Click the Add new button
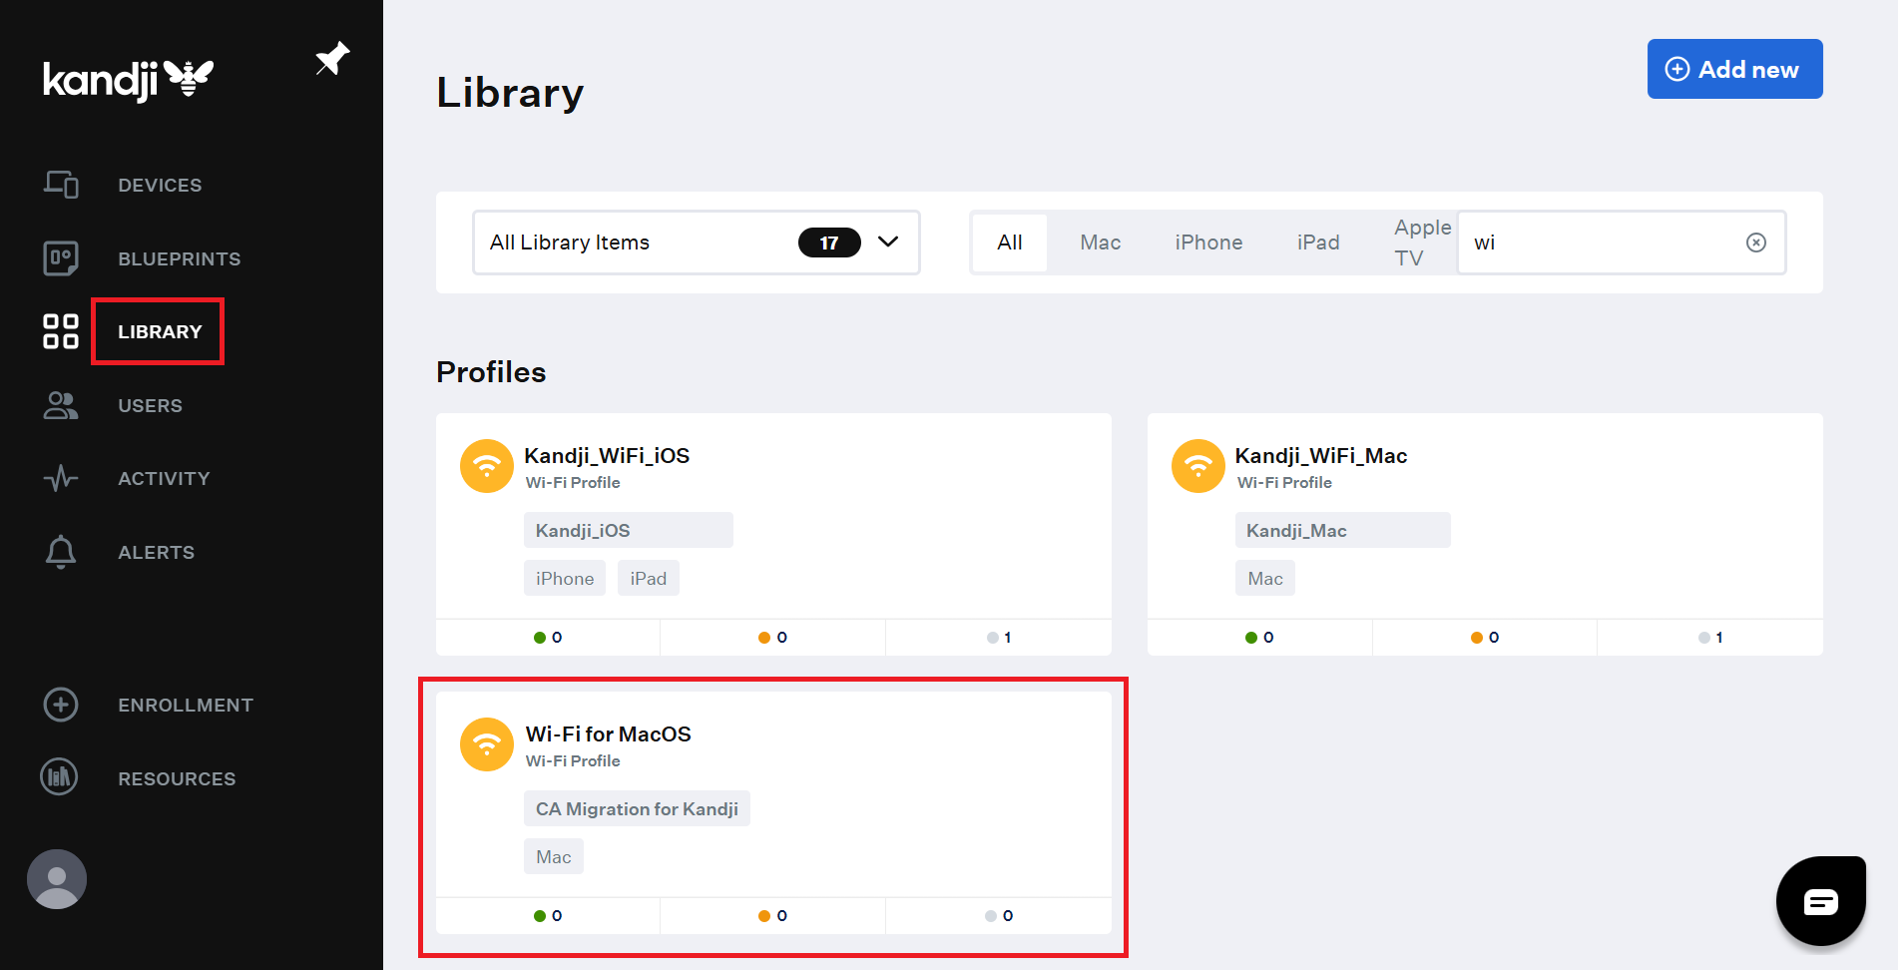This screenshot has width=1898, height=970. (1735, 69)
